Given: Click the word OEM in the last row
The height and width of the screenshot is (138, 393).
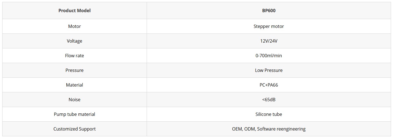Looking at the screenshot, I should pos(237,129).
